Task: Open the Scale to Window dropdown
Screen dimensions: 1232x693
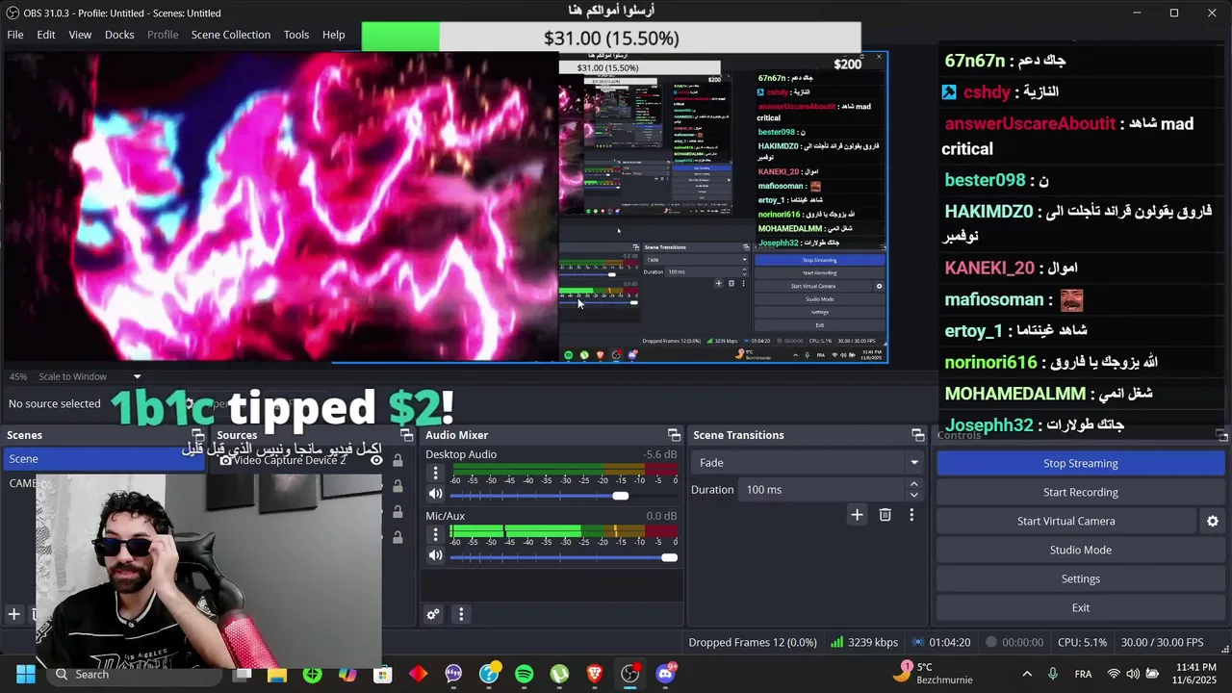Action: coord(90,376)
